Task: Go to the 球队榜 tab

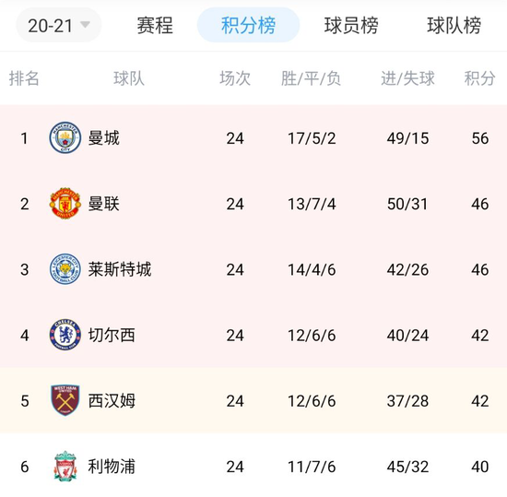Action: (x=454, y=25)
